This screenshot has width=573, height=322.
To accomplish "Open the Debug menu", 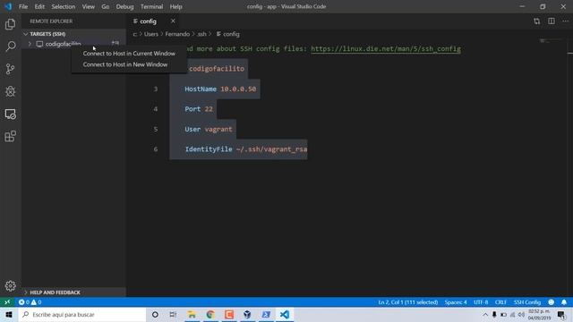I will (x=124, y=6).
